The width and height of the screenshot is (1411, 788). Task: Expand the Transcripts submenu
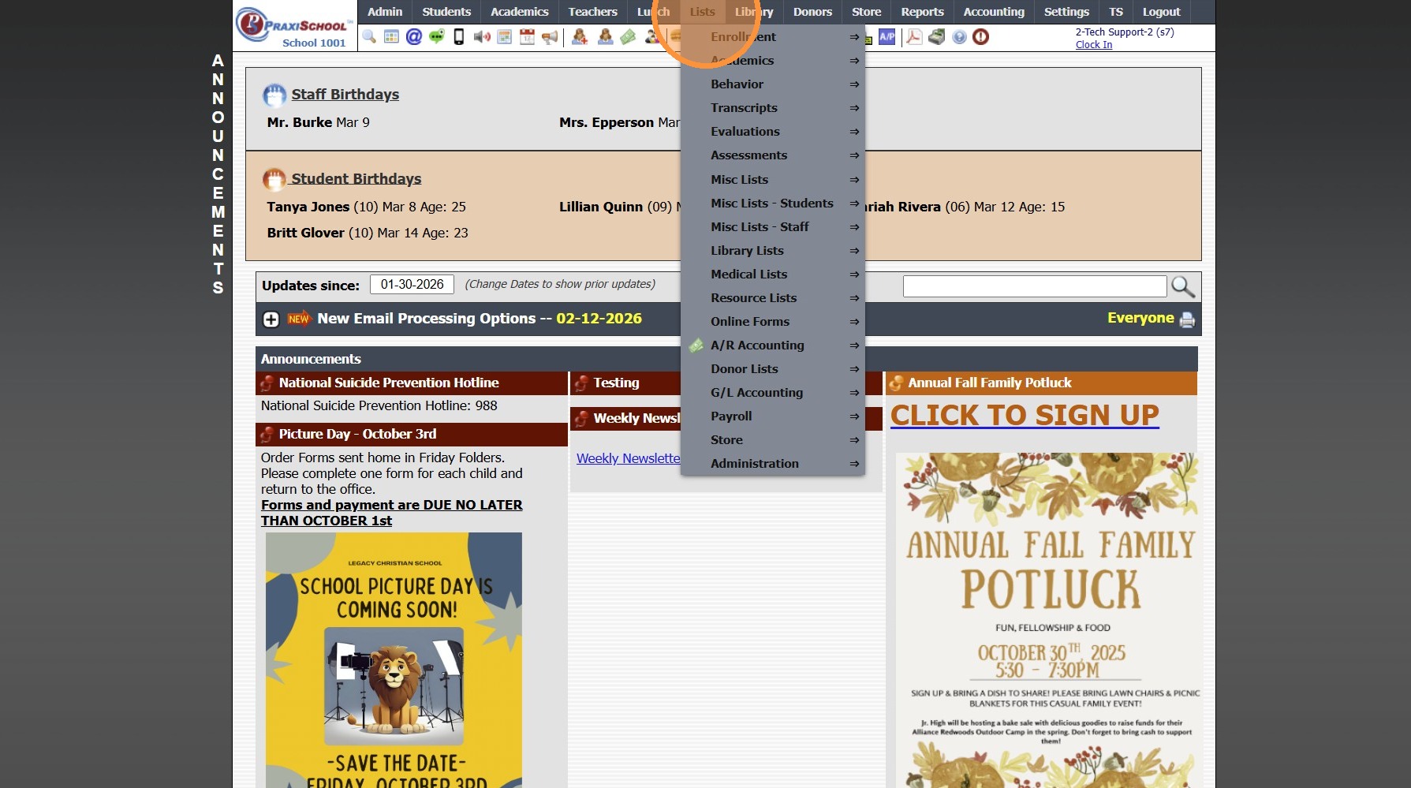tap(773, 108)
